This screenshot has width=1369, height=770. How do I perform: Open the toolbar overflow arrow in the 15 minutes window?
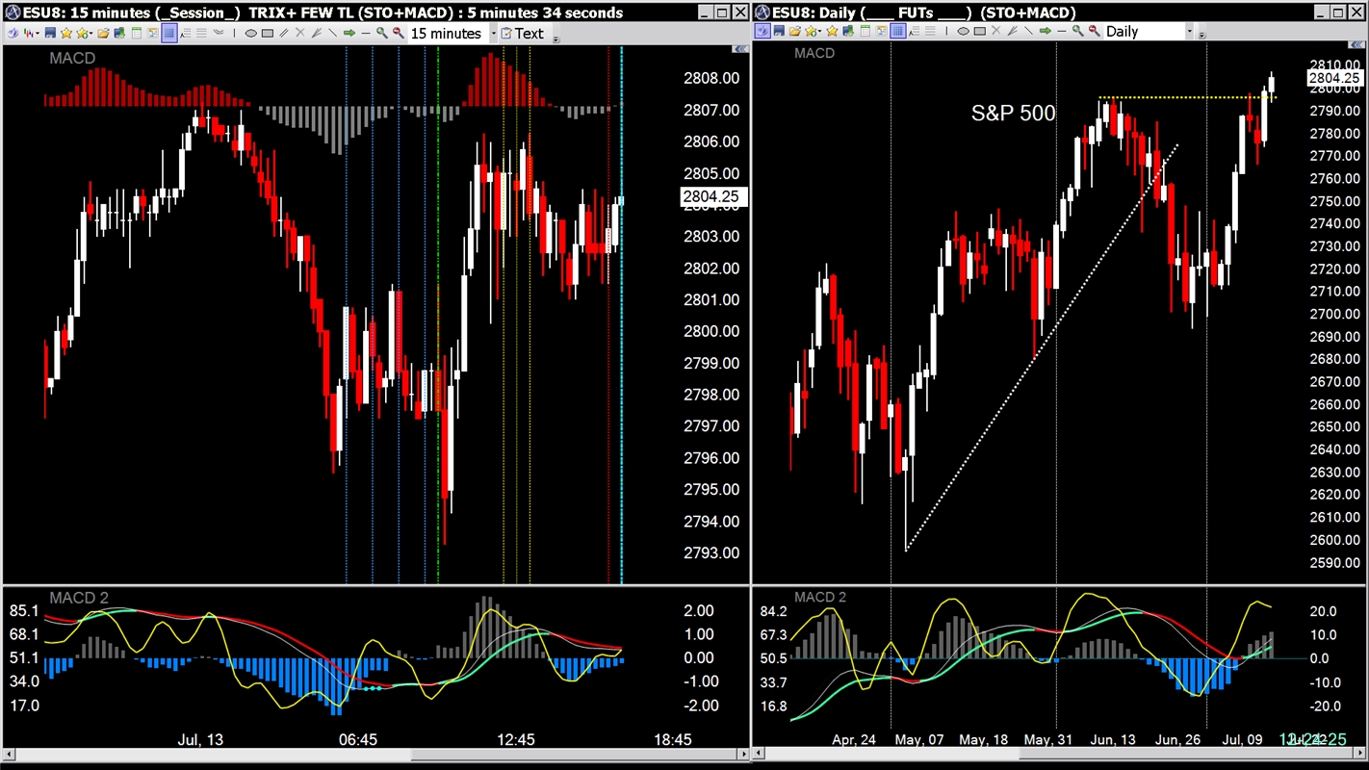556,39
